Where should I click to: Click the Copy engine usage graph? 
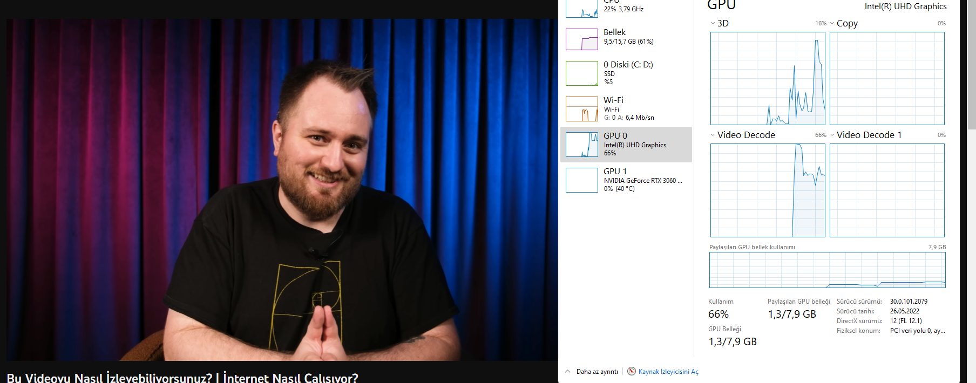(887, 78)
